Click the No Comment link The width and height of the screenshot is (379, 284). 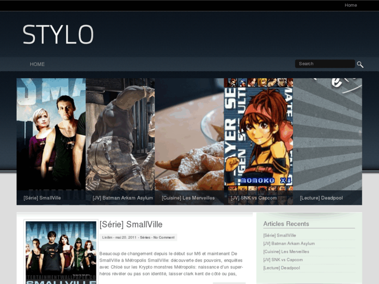164,237
